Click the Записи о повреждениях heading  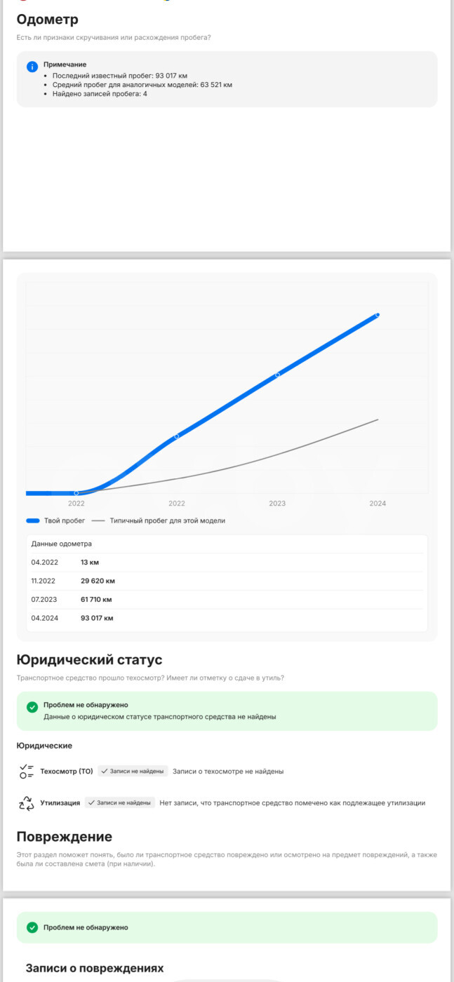pyautogui.click(x=95, y=969)
